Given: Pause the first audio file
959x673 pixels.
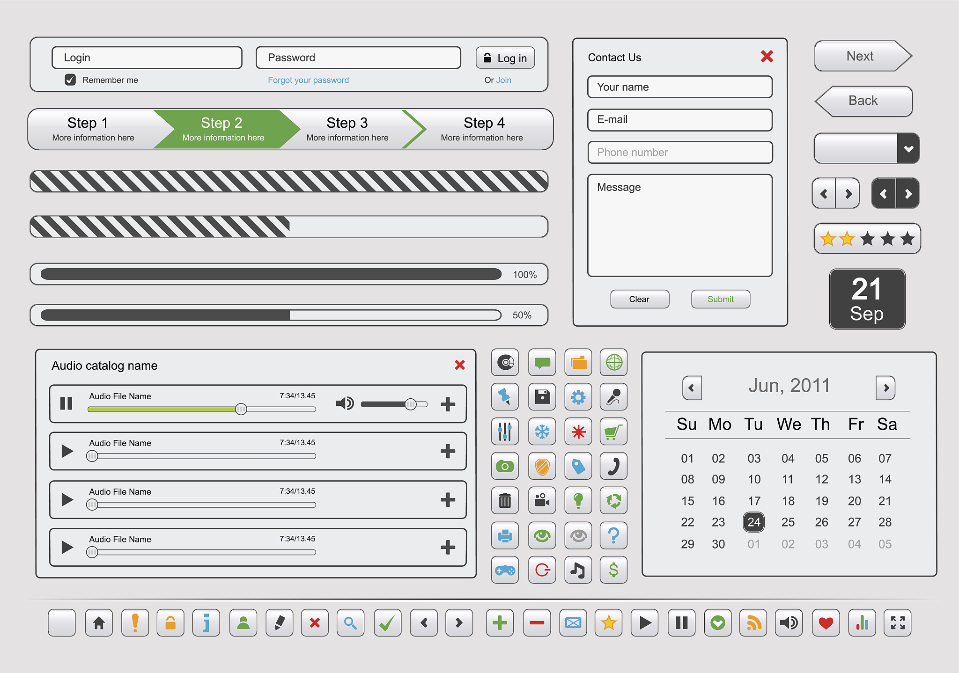Looking at the screenshot, I should [x=66, y=403].
